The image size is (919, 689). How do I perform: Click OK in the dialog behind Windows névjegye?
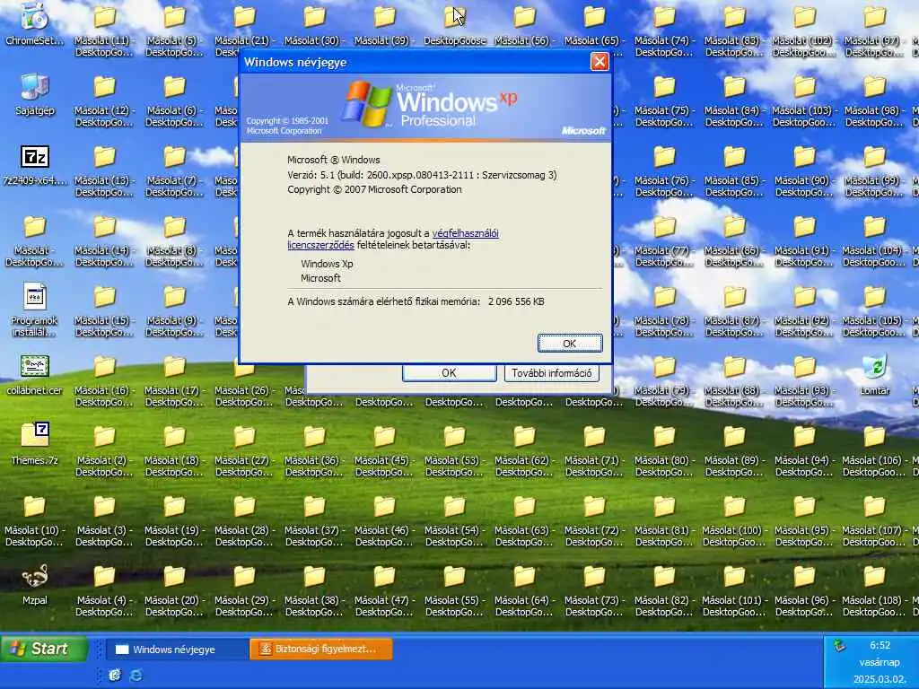pos(449,372)
